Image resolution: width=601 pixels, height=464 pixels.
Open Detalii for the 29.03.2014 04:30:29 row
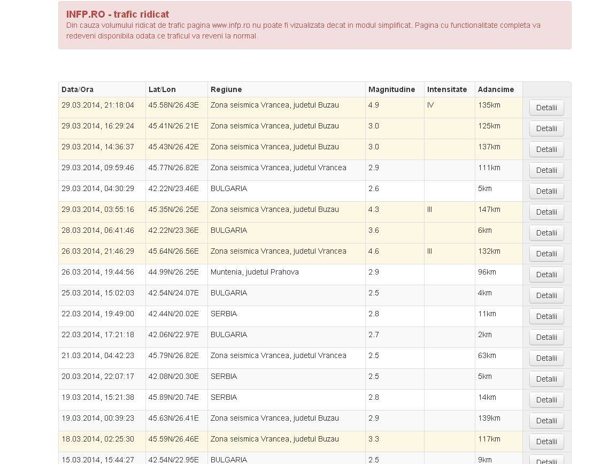click(546, 191)
